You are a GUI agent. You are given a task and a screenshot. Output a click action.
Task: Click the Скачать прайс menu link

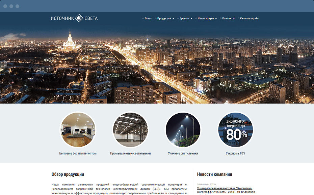point(249,18)
